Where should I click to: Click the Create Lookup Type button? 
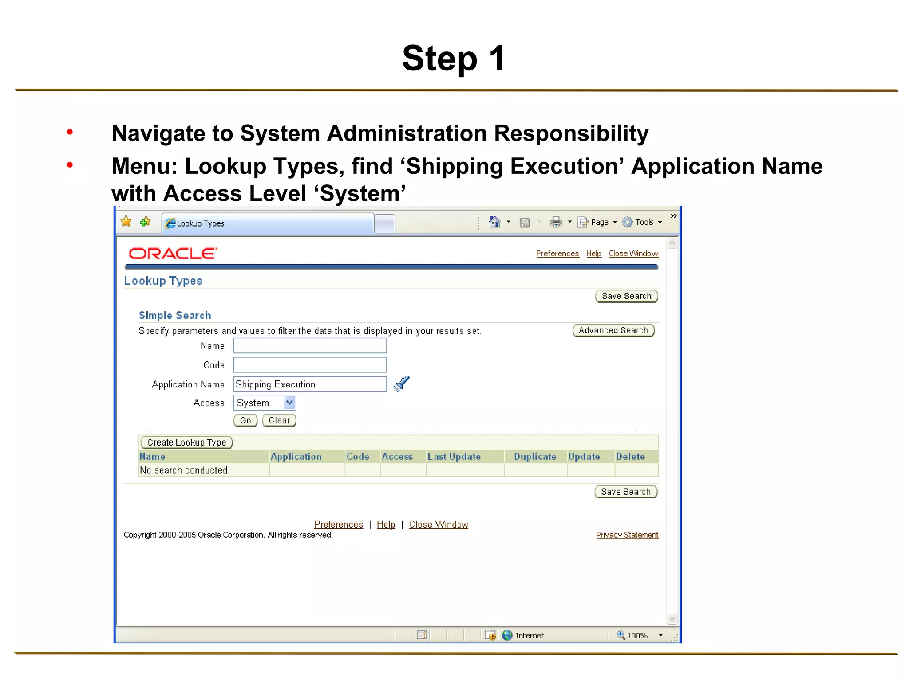pyautogui.click(x=186, y=442)
